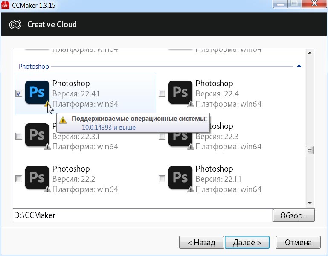Click the Обзор... browse button

tap(294, 215)
